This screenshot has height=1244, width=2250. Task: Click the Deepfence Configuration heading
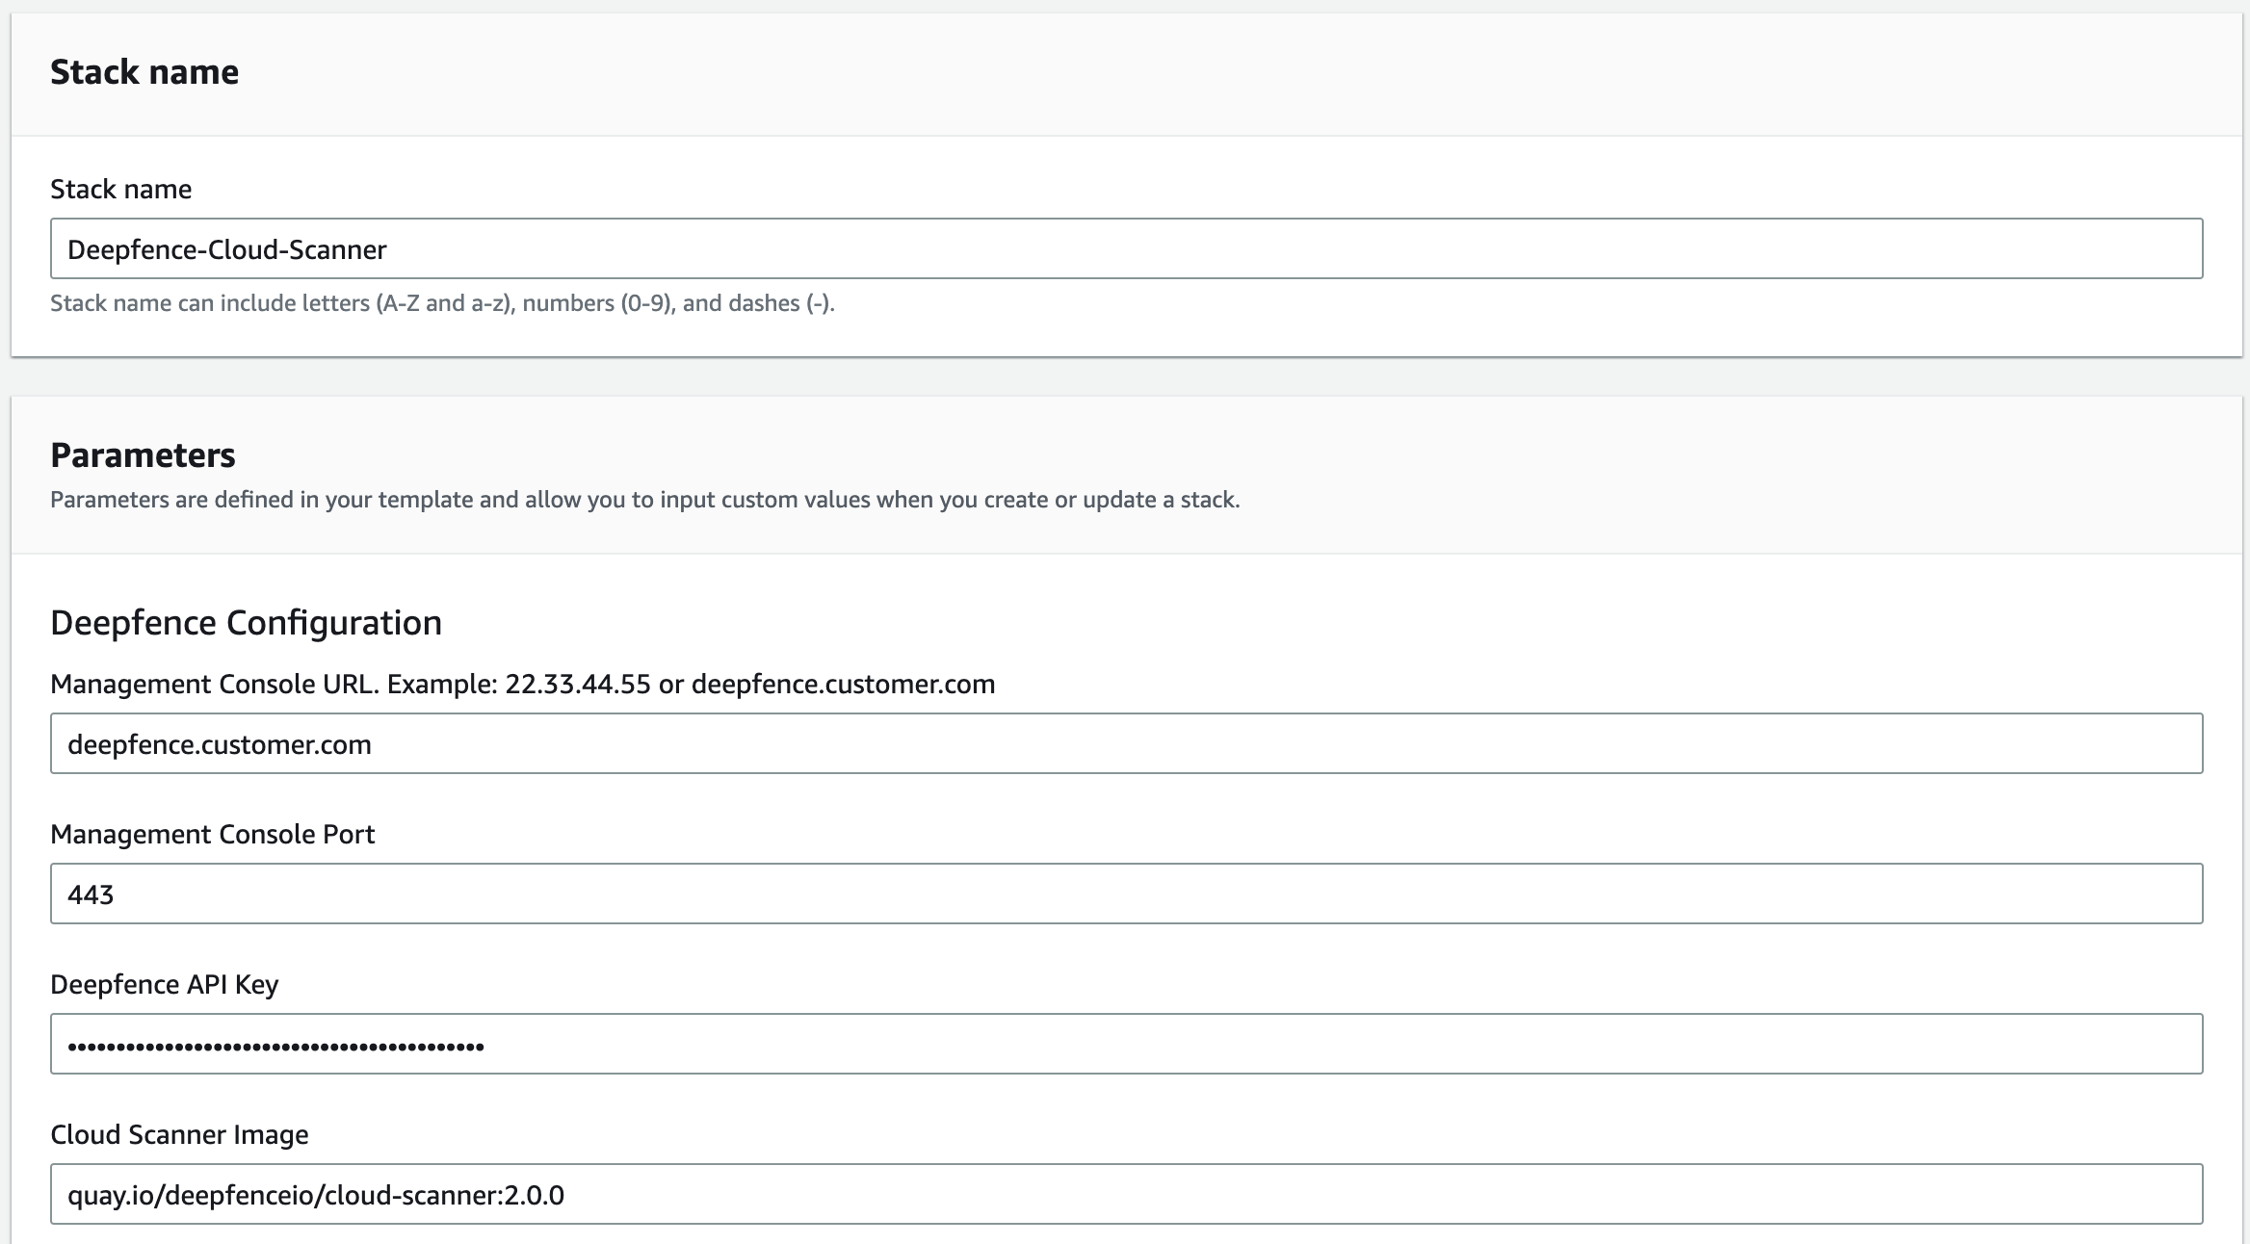(246, 623)
